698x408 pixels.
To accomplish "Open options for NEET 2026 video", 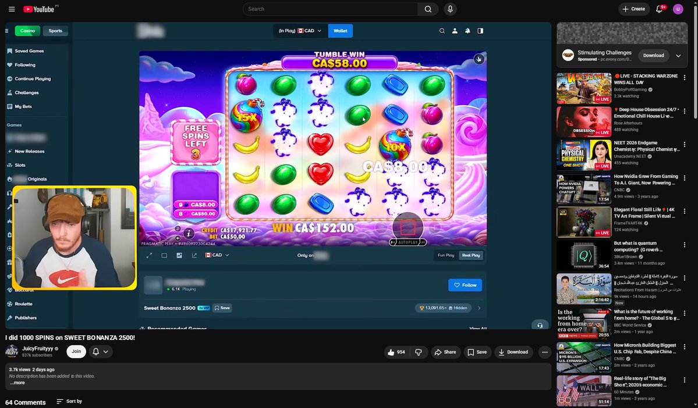I will [685, 145].
